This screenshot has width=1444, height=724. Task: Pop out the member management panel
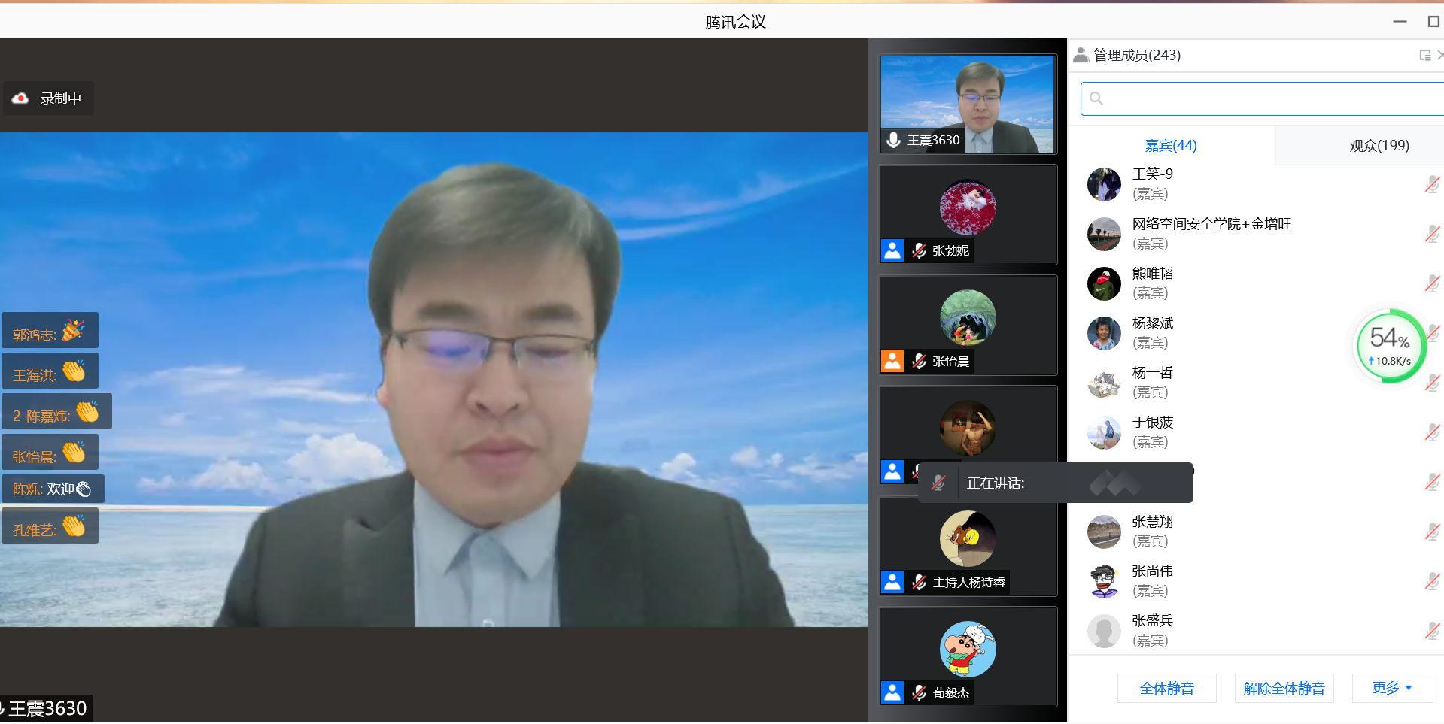tap(1424, 56)
